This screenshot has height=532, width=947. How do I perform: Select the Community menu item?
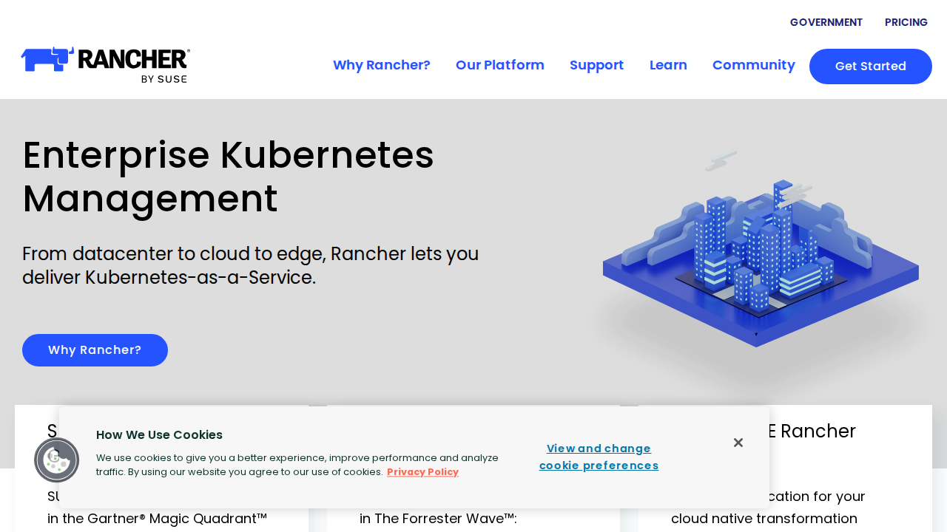[x=753, y=65]
